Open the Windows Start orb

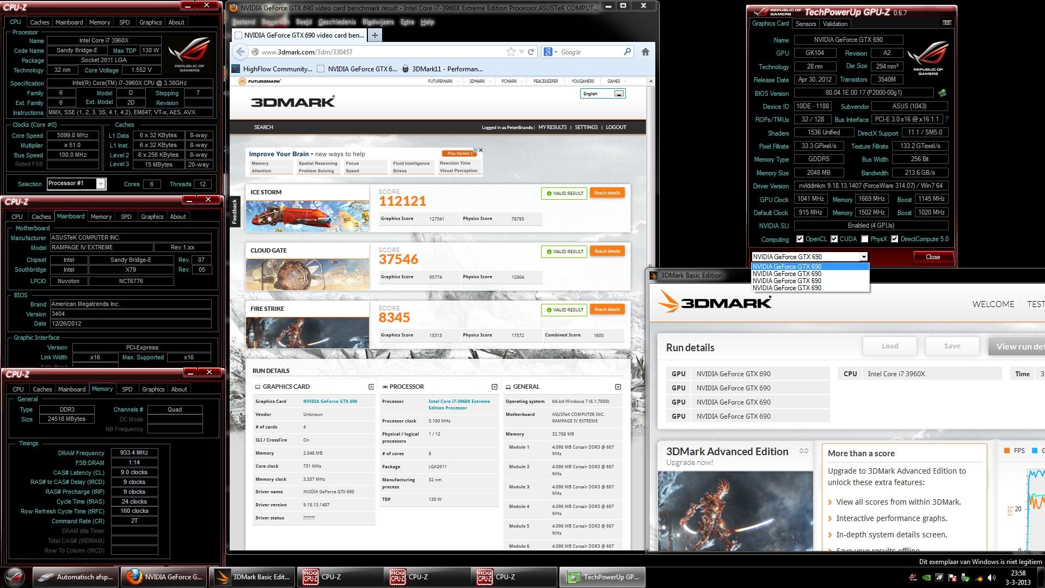[15, 577]
